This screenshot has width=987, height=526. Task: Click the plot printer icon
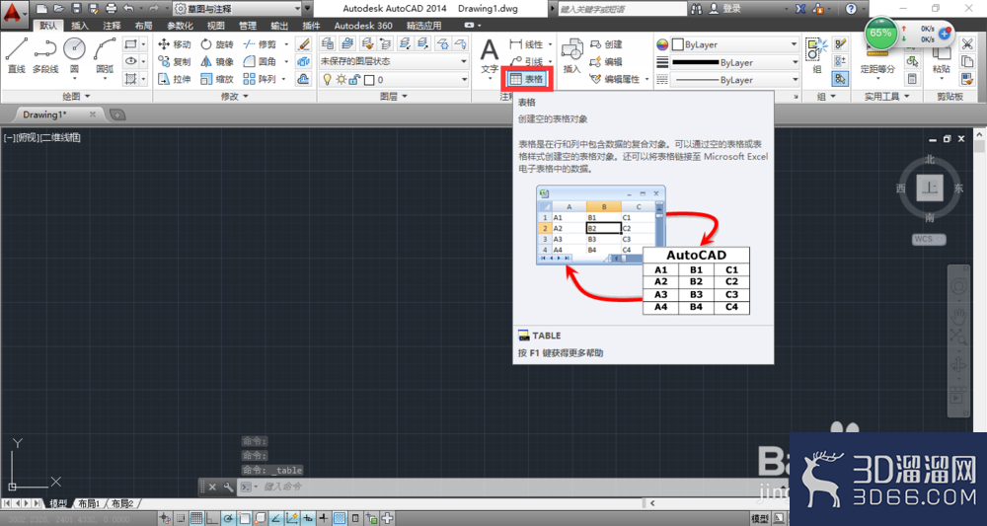click(x=112, y=9)
